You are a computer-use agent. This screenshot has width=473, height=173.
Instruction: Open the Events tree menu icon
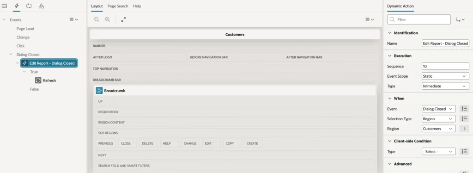coord(74,19)
